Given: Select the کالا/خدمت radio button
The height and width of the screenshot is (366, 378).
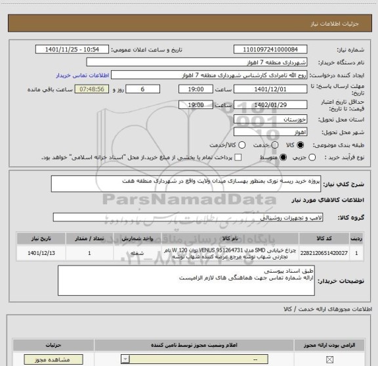Looking at the screenshot, I should click(241, 145).
